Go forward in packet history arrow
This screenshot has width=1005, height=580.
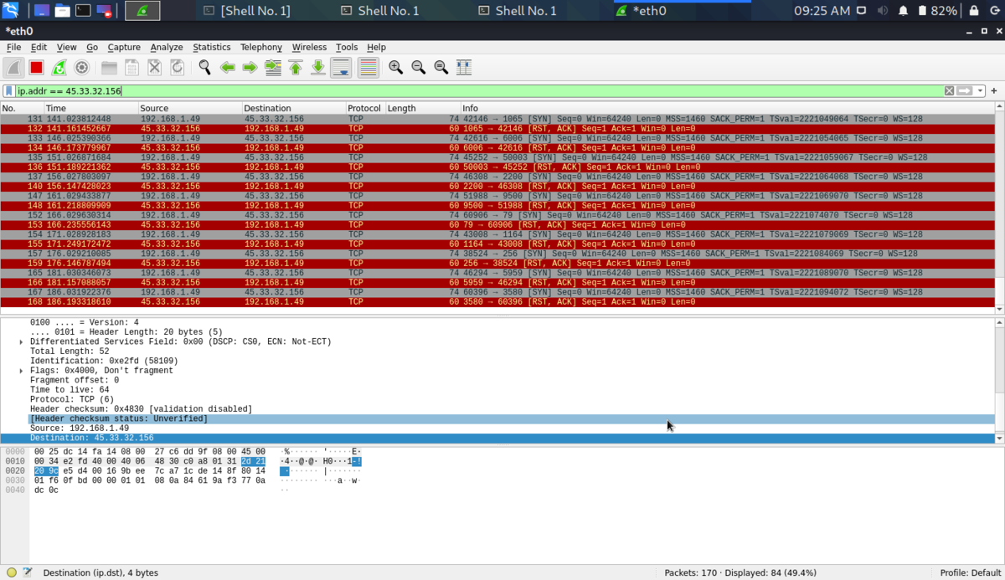pyautogui.click(x=250, y=68)
